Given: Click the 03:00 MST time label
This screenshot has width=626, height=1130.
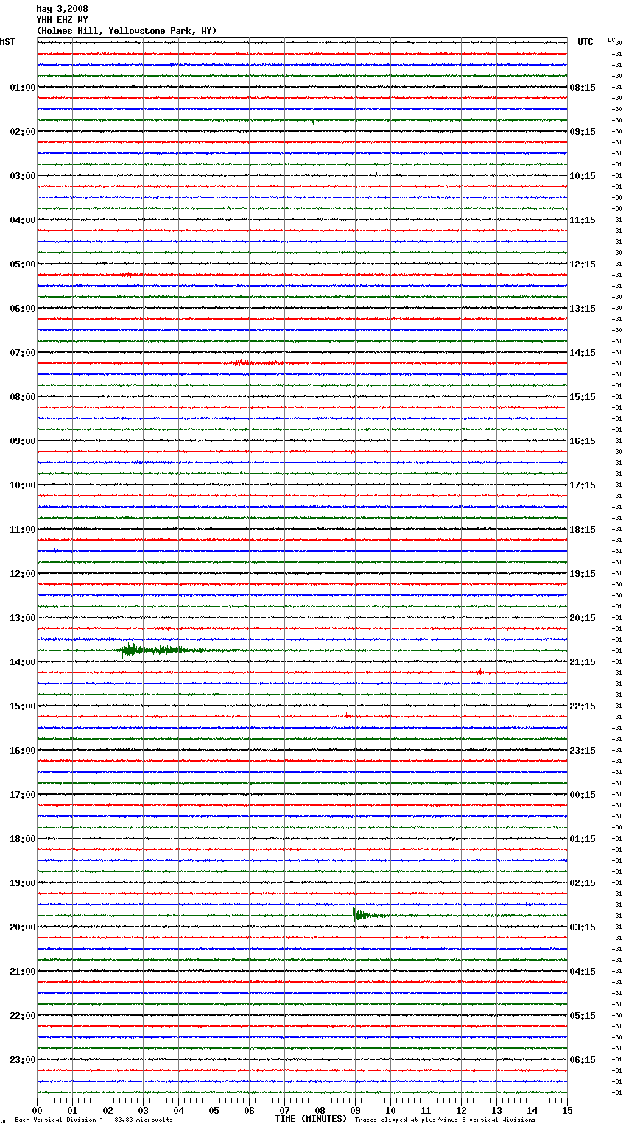Looking at the screenshot, I should pos(22,176).
